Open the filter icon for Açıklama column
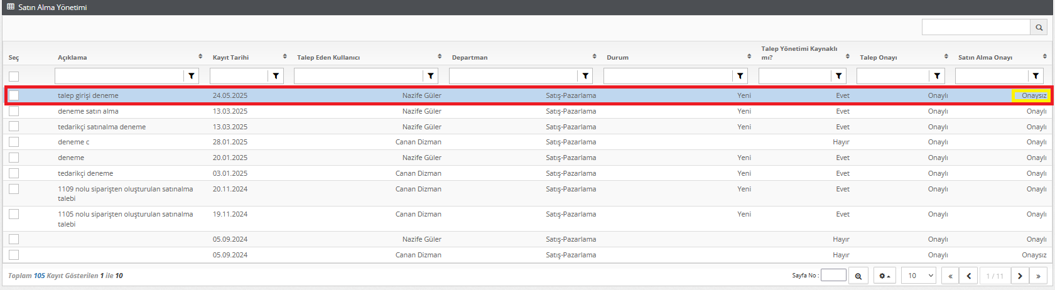The height and width of the screenshot is (290, 1055). pyautogui.click(x=192, y=76)
